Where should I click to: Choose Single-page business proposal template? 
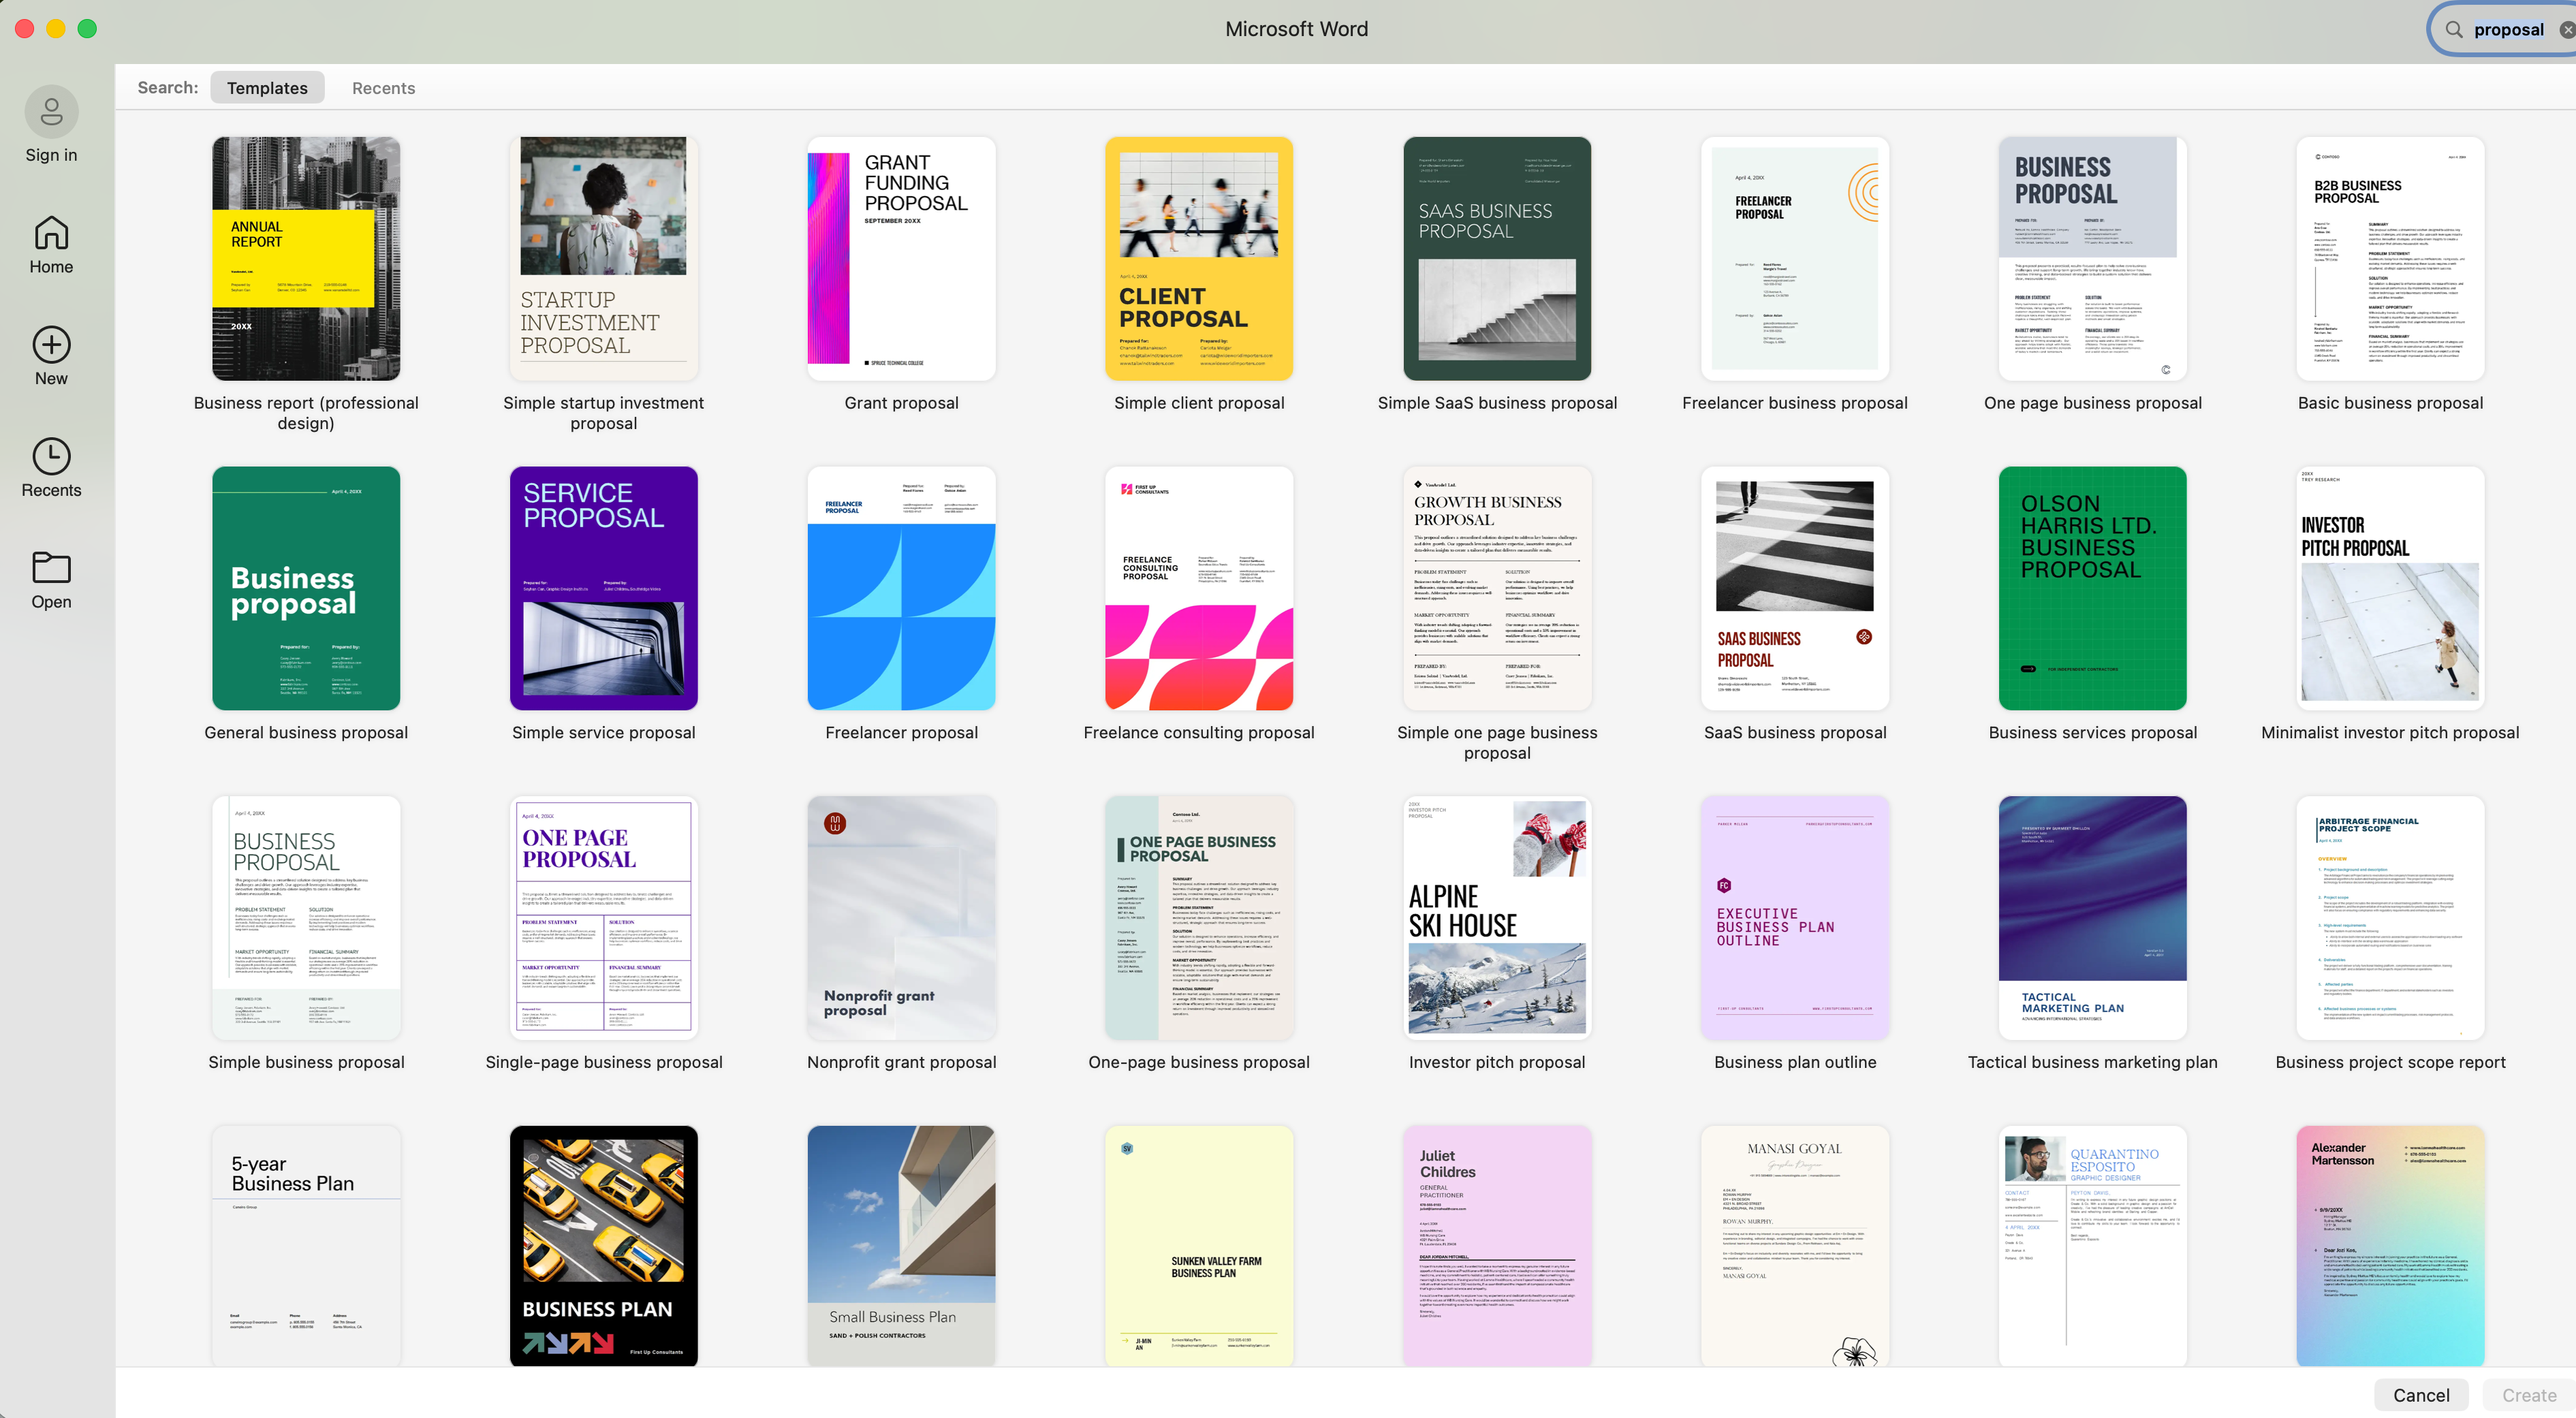point(604,918)
